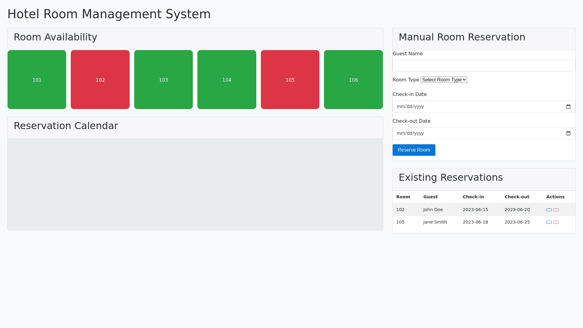This screenshot has height=328, width=583.
Task: Open Check-in Date calendar picker icon
Action: point(568,107)
